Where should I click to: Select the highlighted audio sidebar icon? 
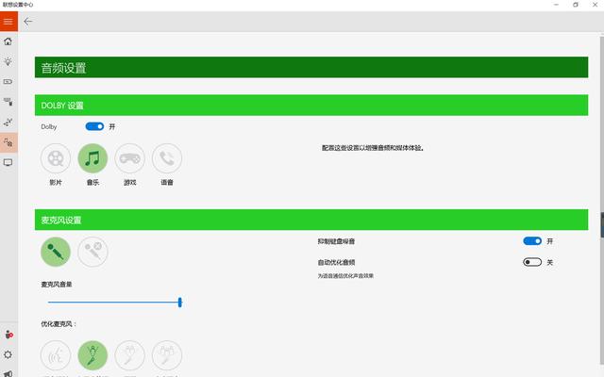tap(8, 142)
